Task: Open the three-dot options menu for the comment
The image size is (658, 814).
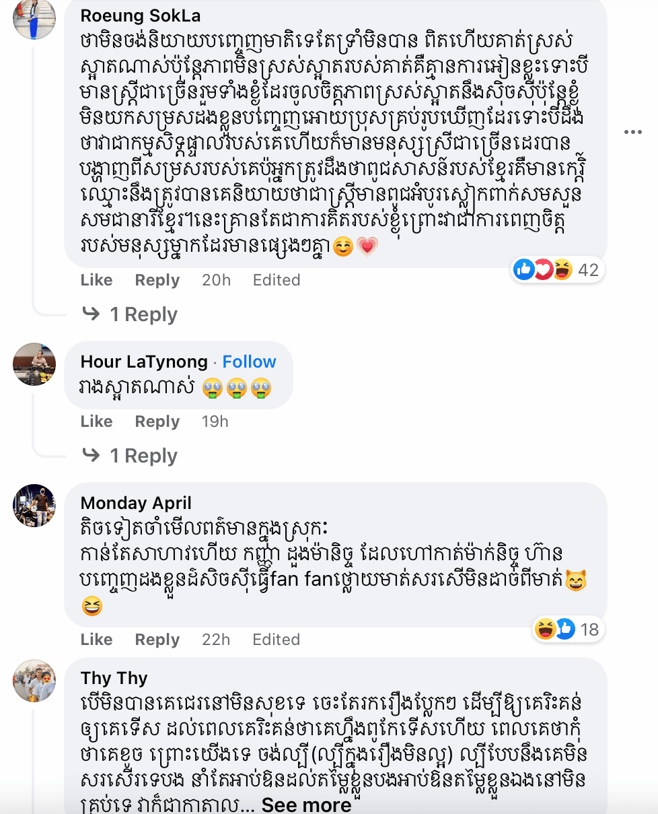Action: (632, 132)
